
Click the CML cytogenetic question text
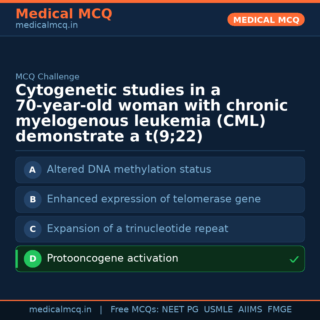(151, 113)
